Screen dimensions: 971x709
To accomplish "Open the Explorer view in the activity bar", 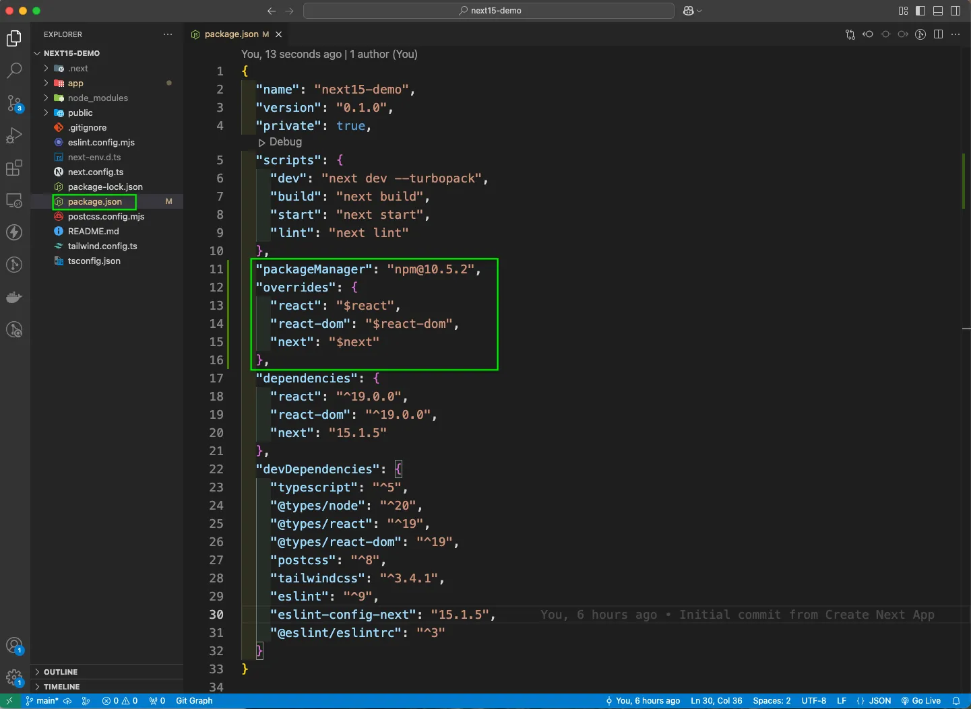I will [14, 38].
